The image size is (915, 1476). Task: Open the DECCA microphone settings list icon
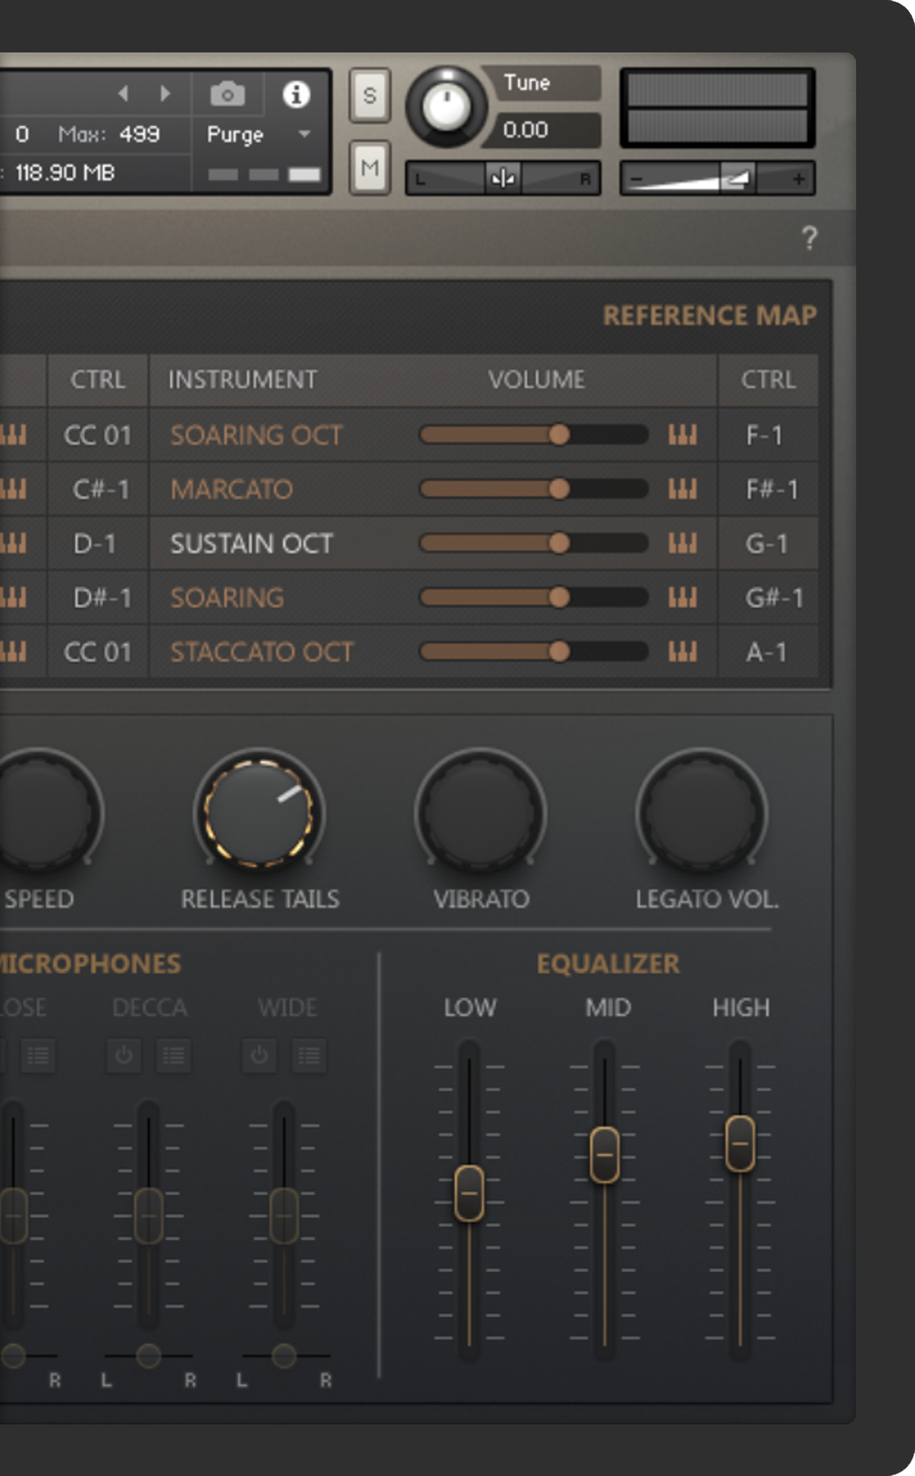(x=173, y=1055)
